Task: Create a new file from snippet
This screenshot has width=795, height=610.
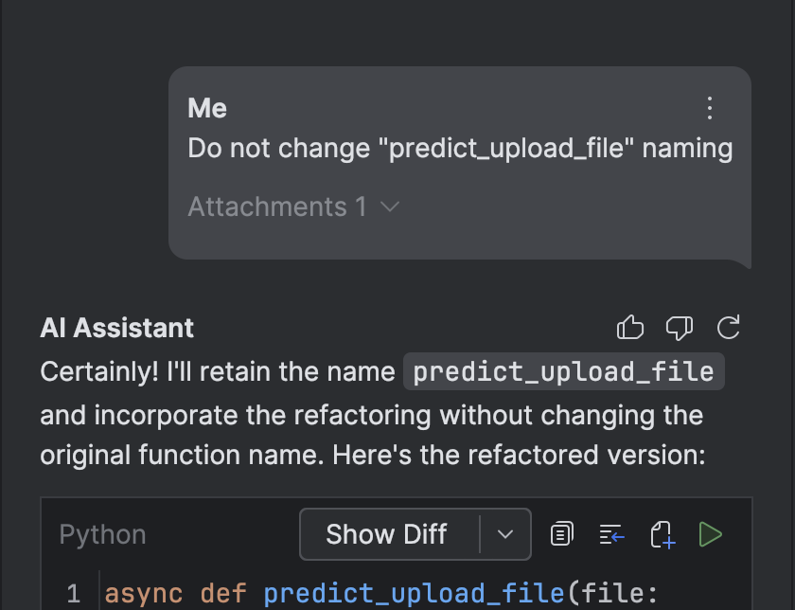Action: click(x=662, y=535)
